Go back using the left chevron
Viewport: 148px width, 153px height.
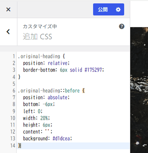[x=8, y=32]
